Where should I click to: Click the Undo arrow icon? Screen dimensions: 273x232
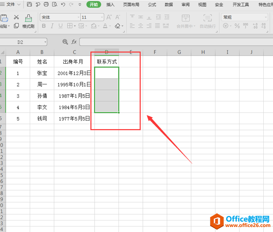pos(63,4)
